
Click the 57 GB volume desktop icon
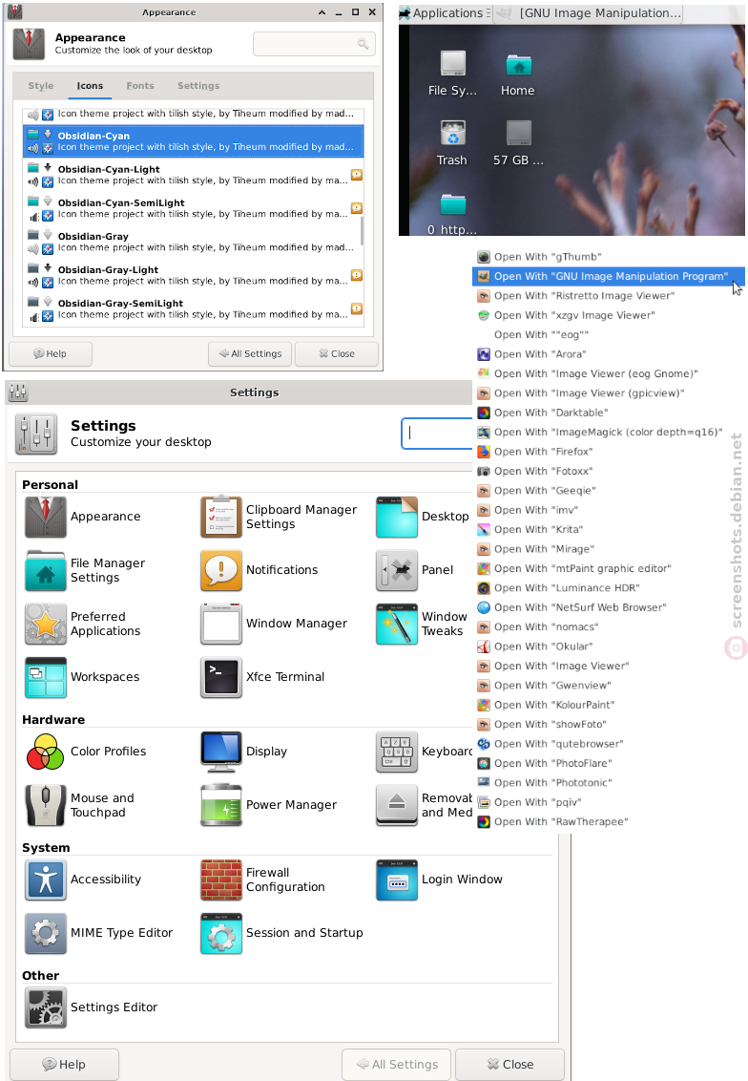click(518, 133)
